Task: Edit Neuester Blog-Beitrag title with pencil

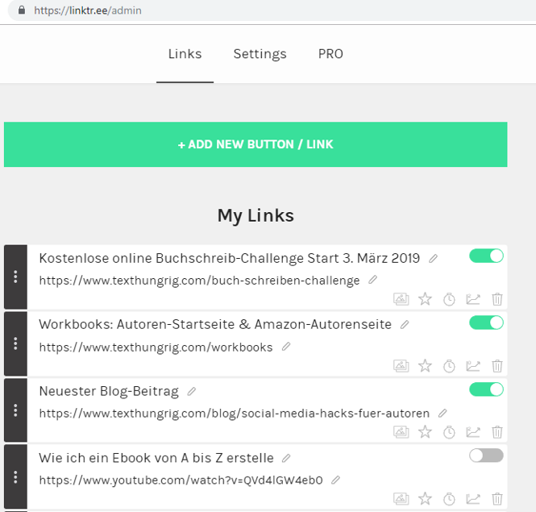Action: pyautogui.click(x=192, y=391)
